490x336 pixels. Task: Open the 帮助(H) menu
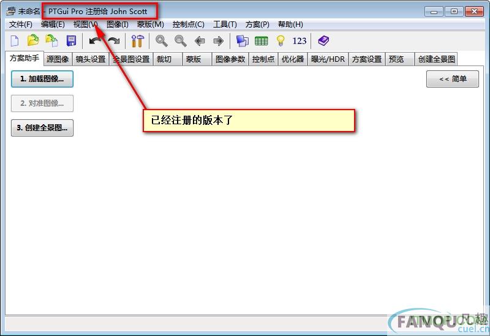pyautogui.click(x=290, y=24)
